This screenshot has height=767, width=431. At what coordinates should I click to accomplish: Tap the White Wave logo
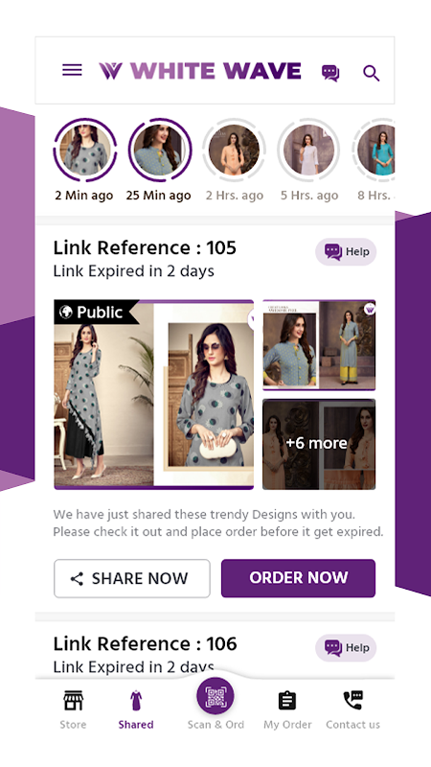(200, 71)
